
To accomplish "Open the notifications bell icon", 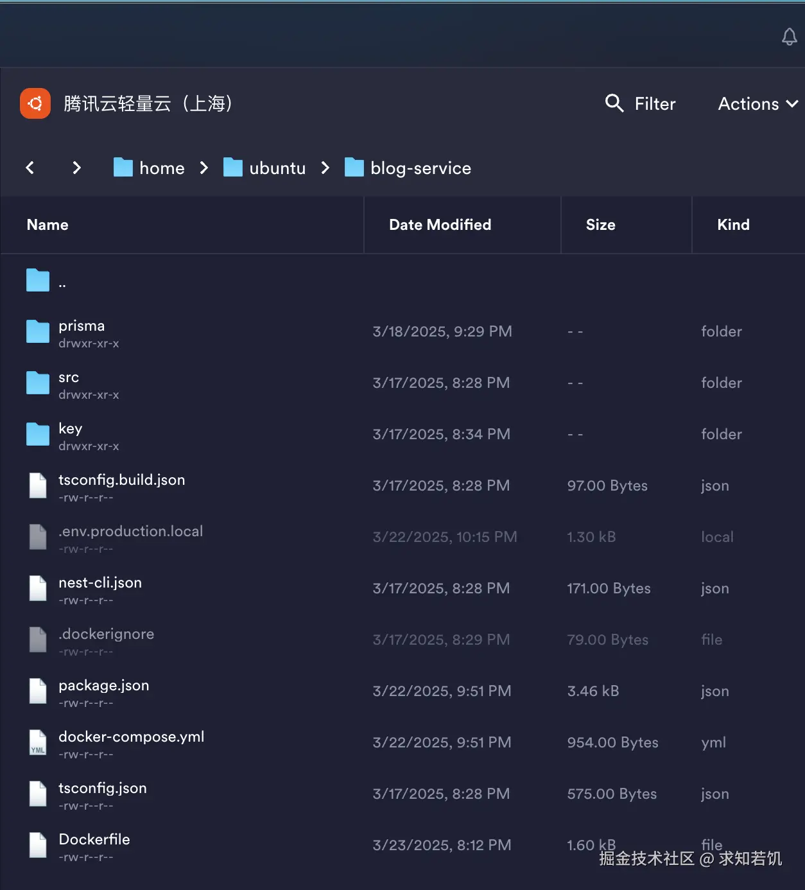I will click(x=790, y=37).
